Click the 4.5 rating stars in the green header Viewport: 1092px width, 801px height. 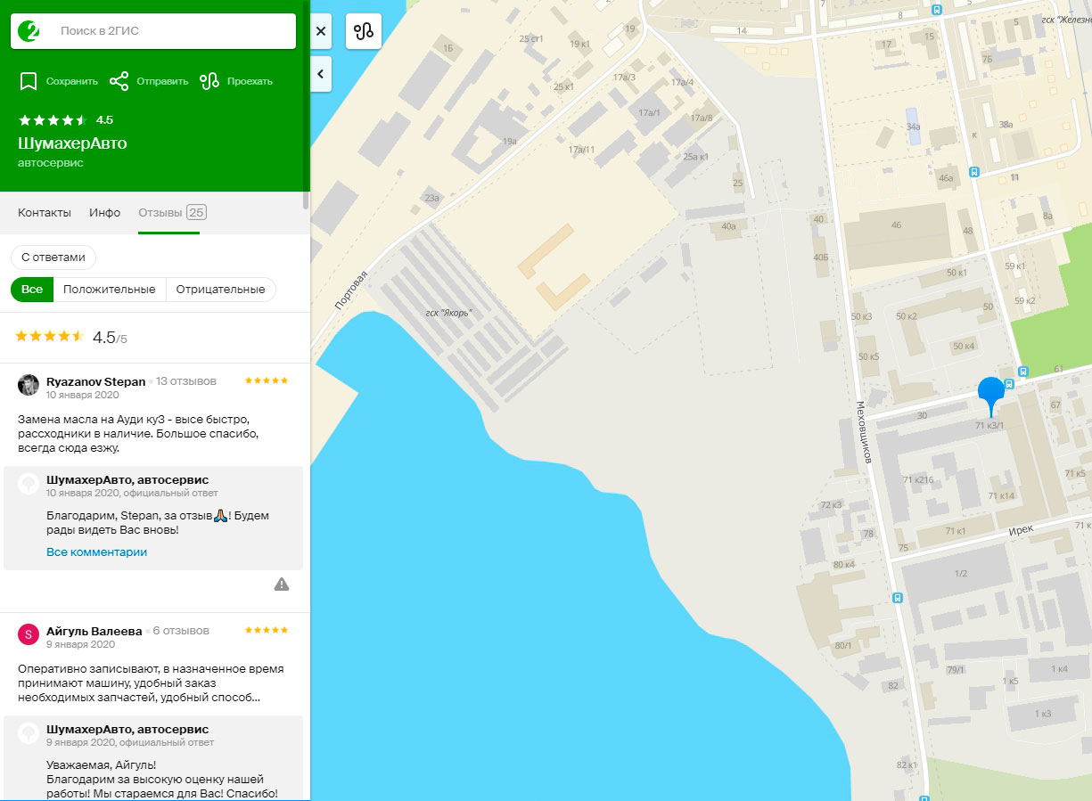click(x=53, y=120)
